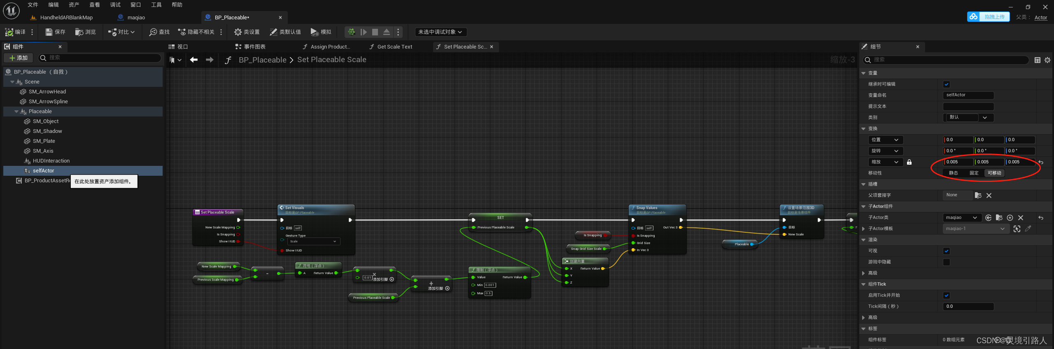Screen dimensions: 1054x349
Task: Open the 编辑 menu
Action: tap(54, 5)
